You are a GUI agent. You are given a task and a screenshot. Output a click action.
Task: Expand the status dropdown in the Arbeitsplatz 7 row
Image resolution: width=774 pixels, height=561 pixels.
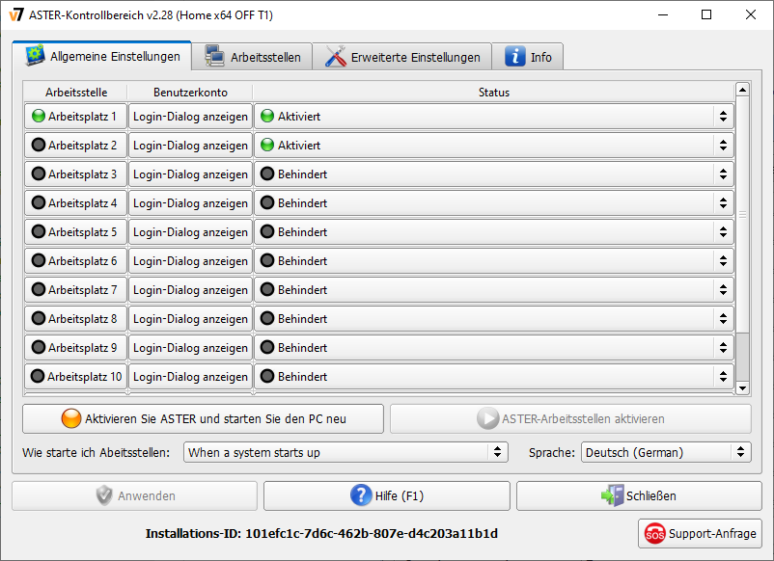click(494, 290)
